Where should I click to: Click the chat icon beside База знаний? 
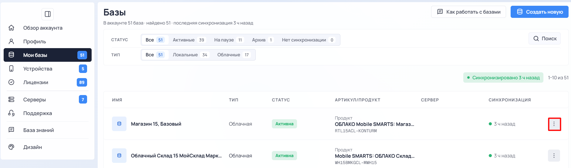point(11,130)
